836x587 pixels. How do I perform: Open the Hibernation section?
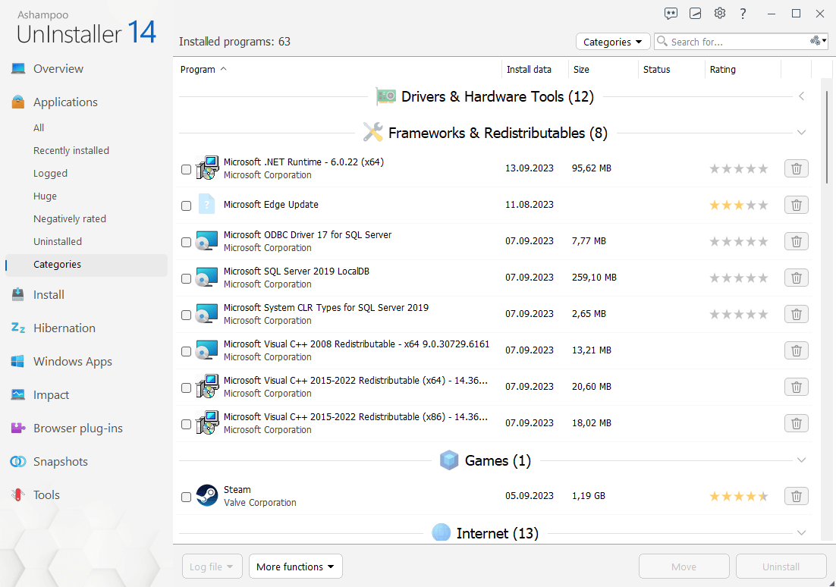(x=64, y=328)
